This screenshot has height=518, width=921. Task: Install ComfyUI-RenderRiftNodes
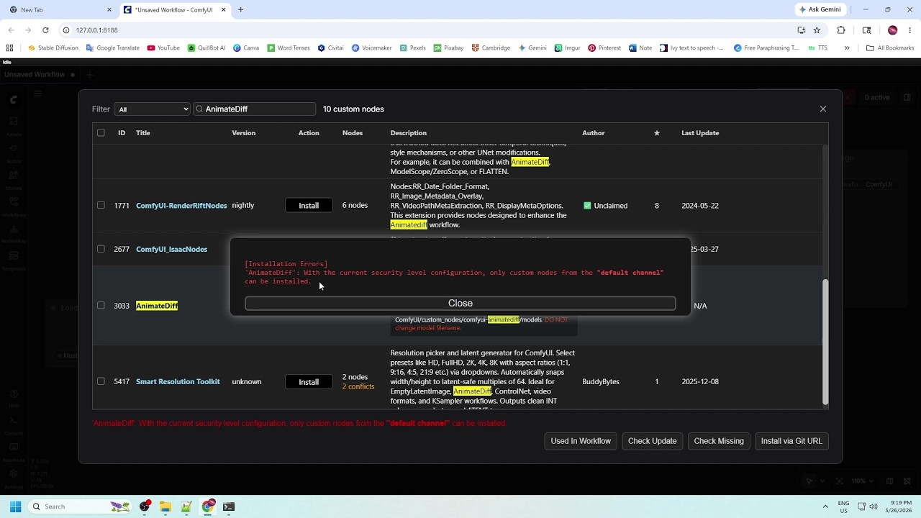coord(309,206)
